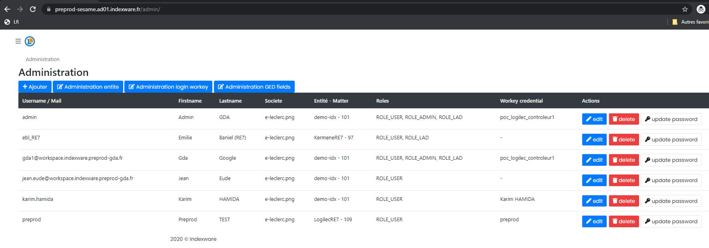The image size is (709, 248).
Task: Edit the gda1@workspace user
Action: point(594,160)
